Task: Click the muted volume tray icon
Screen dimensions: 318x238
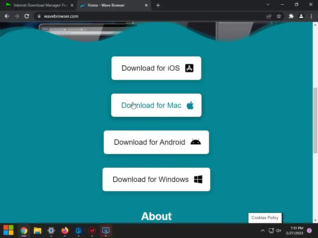Action: [279, 231]
